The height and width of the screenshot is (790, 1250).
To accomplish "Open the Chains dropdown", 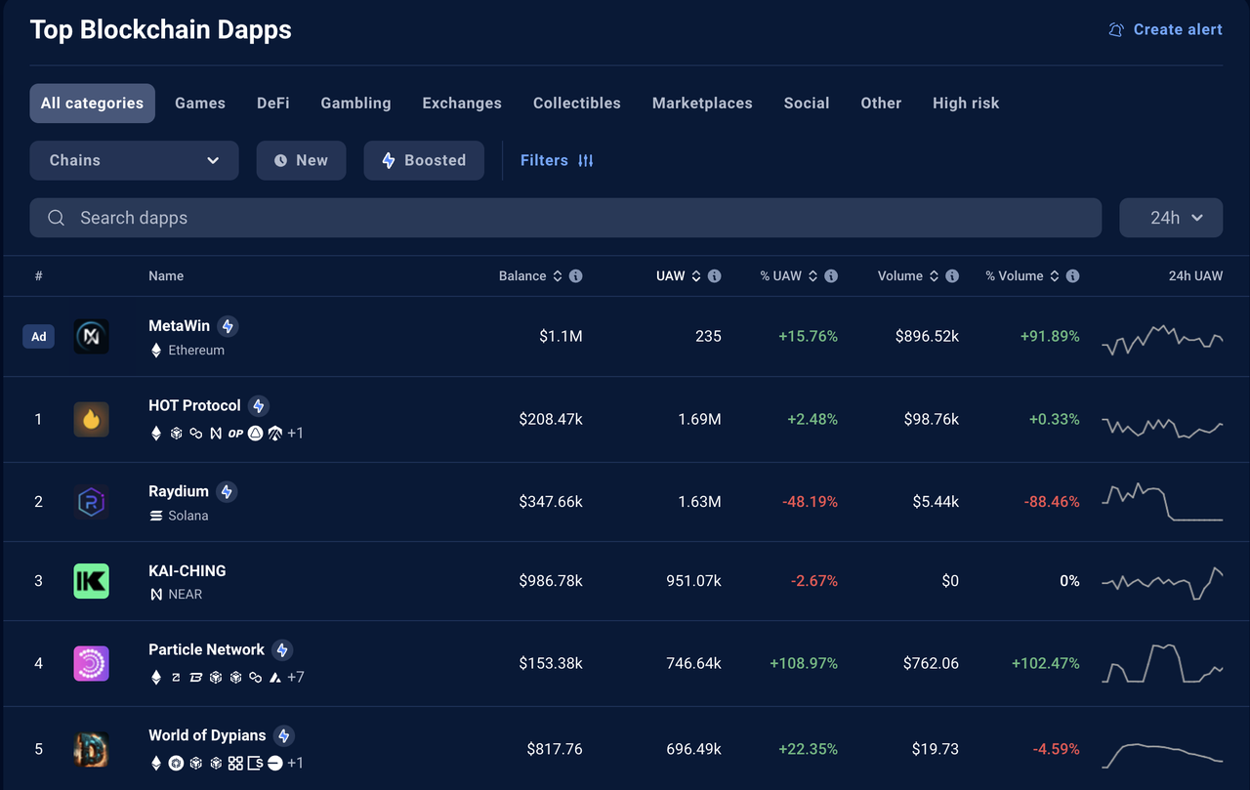I will tap(134, 160).
